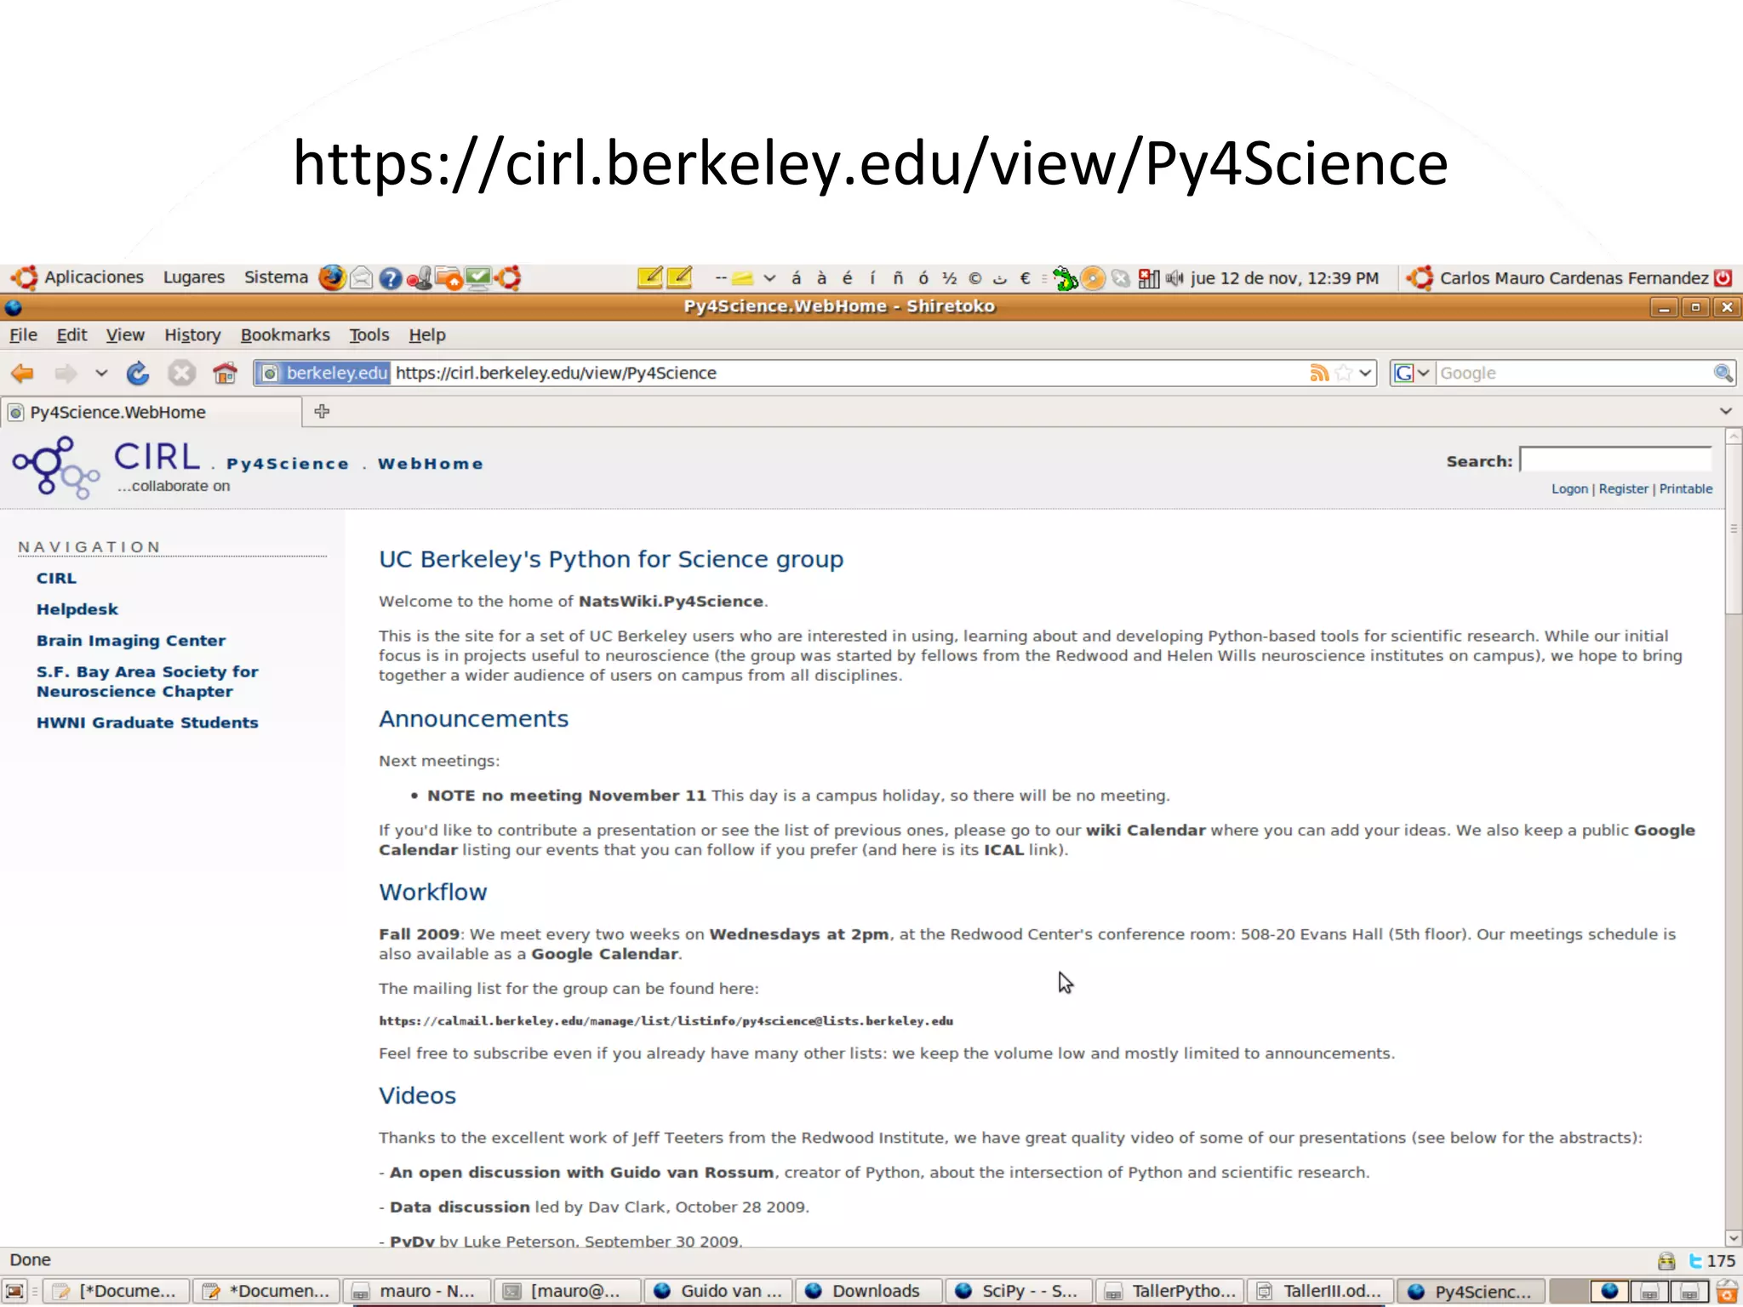Expand the address bar history dropdown
This screenshot has height=1307, width=1743.
(1365, 373)
